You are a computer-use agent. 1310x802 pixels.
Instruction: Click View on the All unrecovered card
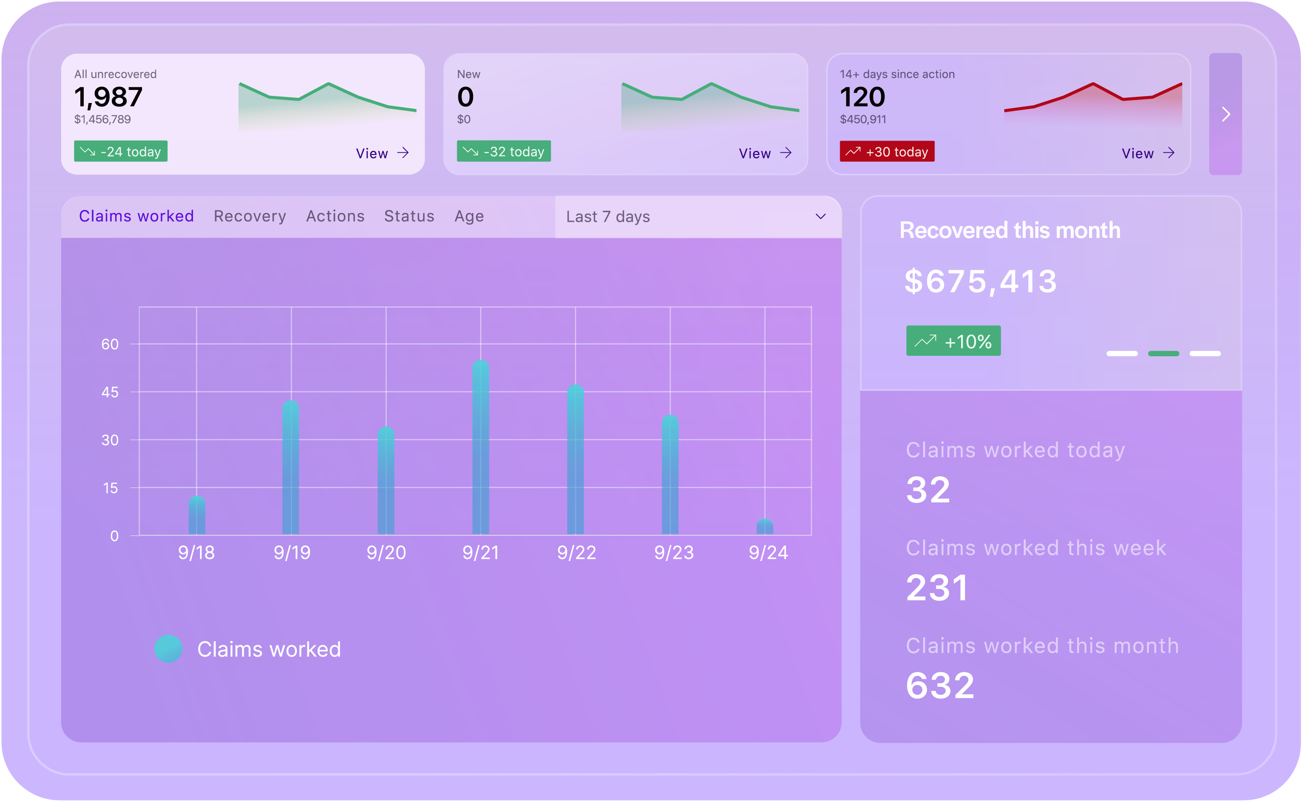(x=372, y=153)
